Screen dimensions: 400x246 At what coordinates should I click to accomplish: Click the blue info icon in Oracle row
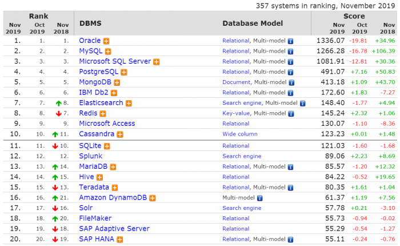coord(290,41)
